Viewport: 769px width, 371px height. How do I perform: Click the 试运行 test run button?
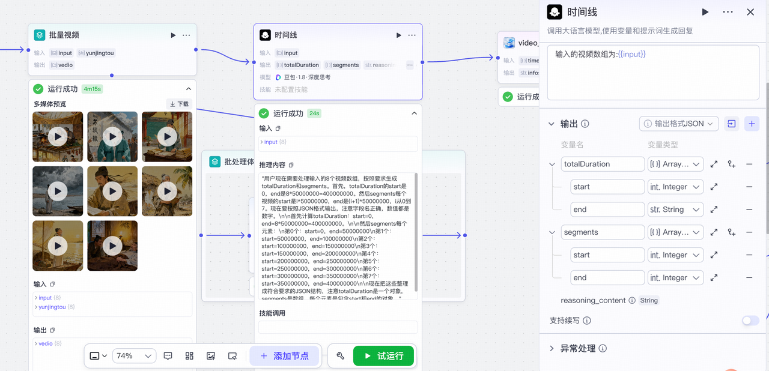(383, 356)
